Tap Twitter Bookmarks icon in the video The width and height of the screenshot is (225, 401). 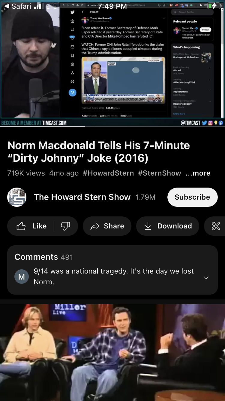(x=72, y=56)
